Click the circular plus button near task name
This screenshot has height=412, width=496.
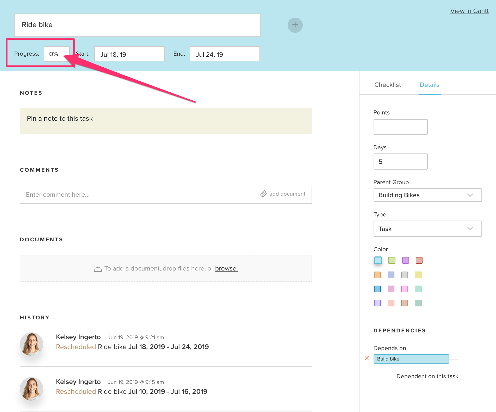(295, 25)
